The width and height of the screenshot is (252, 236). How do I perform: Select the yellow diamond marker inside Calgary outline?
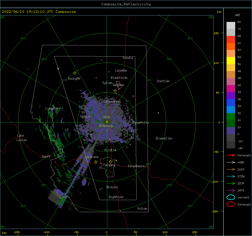111,162
